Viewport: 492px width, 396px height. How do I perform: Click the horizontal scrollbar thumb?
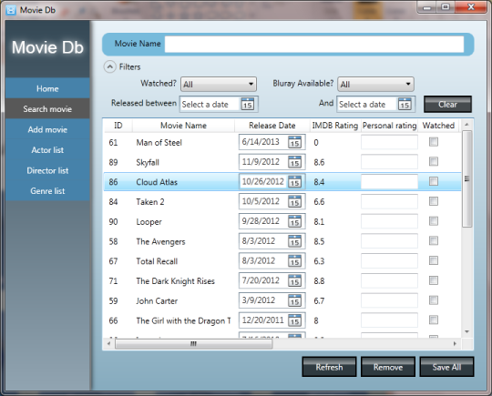[193, 344]
